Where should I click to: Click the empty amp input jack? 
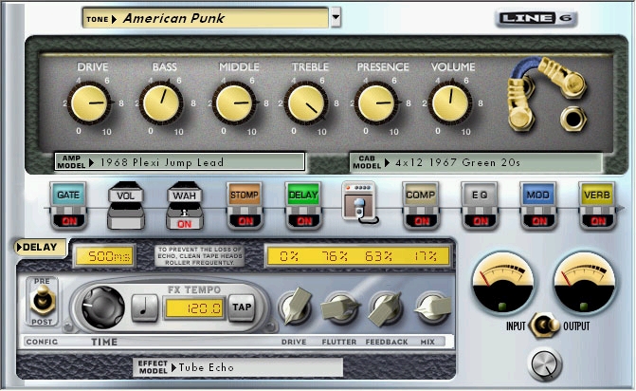(573, 119)
